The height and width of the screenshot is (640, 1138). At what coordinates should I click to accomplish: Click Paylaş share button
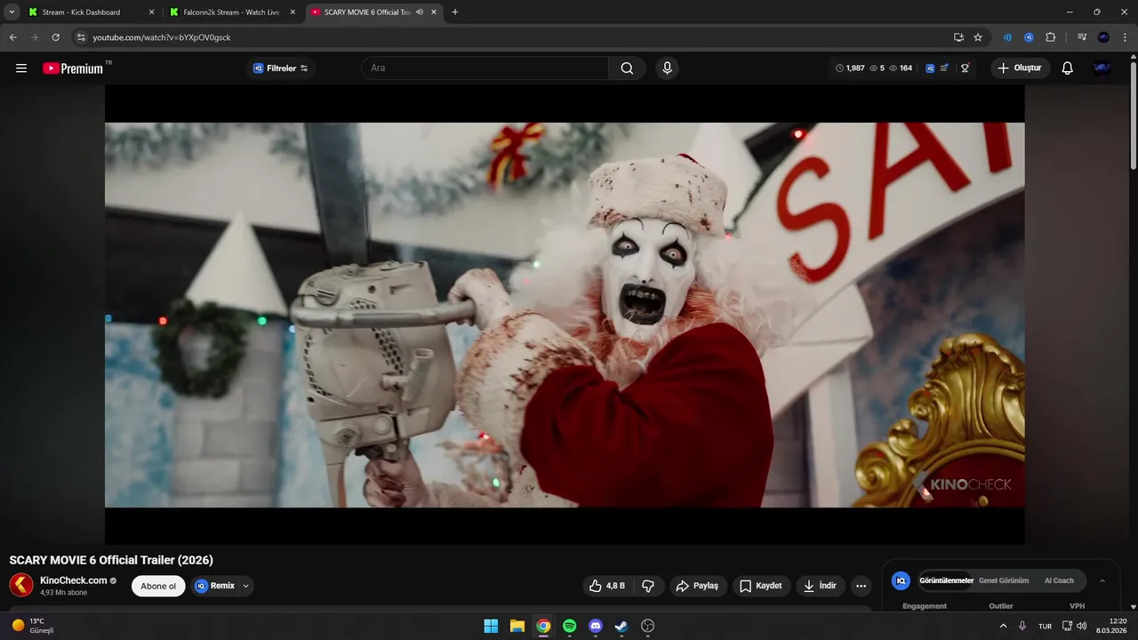click(697, 586)
